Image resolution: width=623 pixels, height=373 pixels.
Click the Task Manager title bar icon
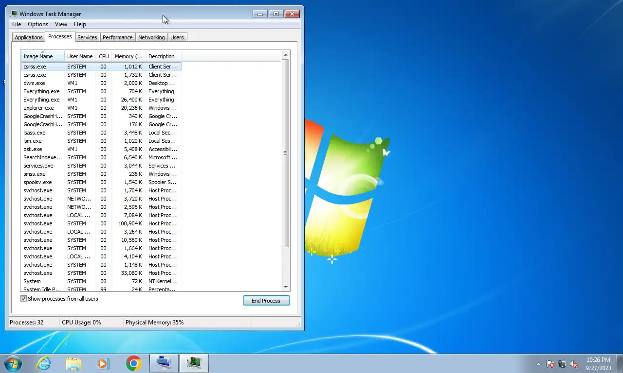(x=14, y=14)
